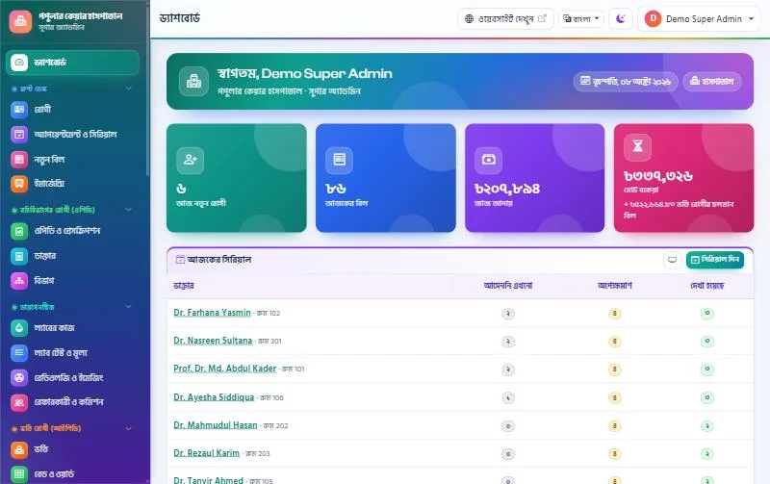Open রেফারকারী ও কমিশন people icon
The image size is (770, 484).
point(19,402)
